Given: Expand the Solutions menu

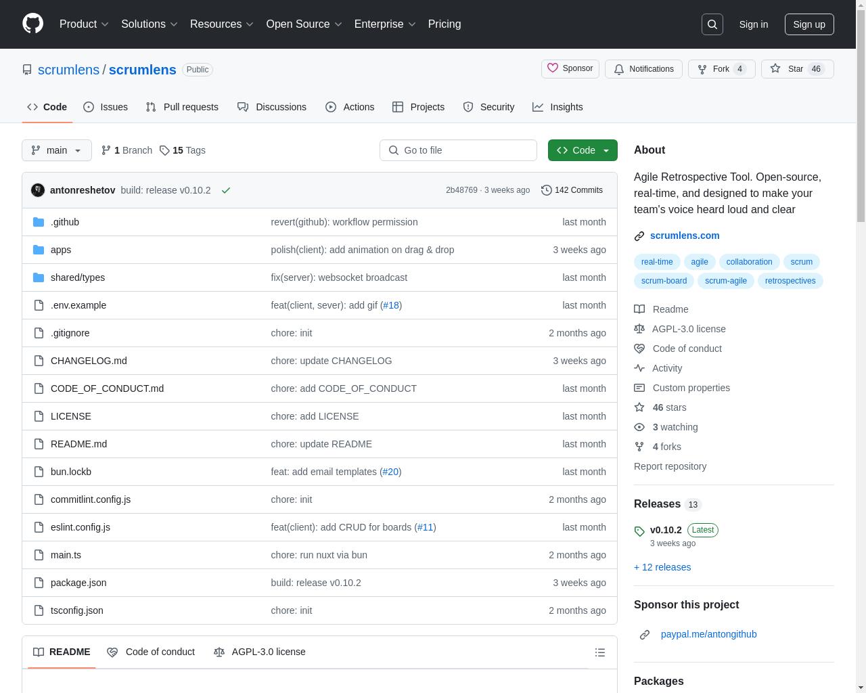Looking at the screenshot, I should (149, 24).
